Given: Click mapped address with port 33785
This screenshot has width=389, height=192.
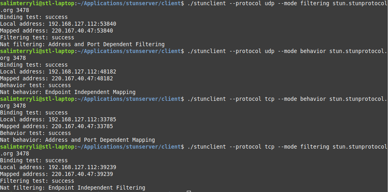Looking at the screenshot, I should pyautogui.click(x=82, y=126).
